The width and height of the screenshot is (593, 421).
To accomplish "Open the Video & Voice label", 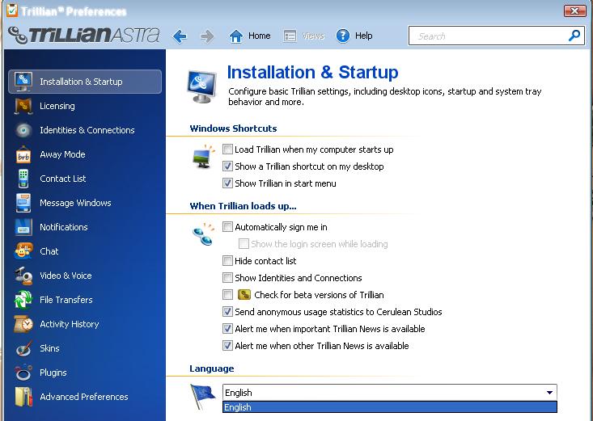I will tap(66, 276).
